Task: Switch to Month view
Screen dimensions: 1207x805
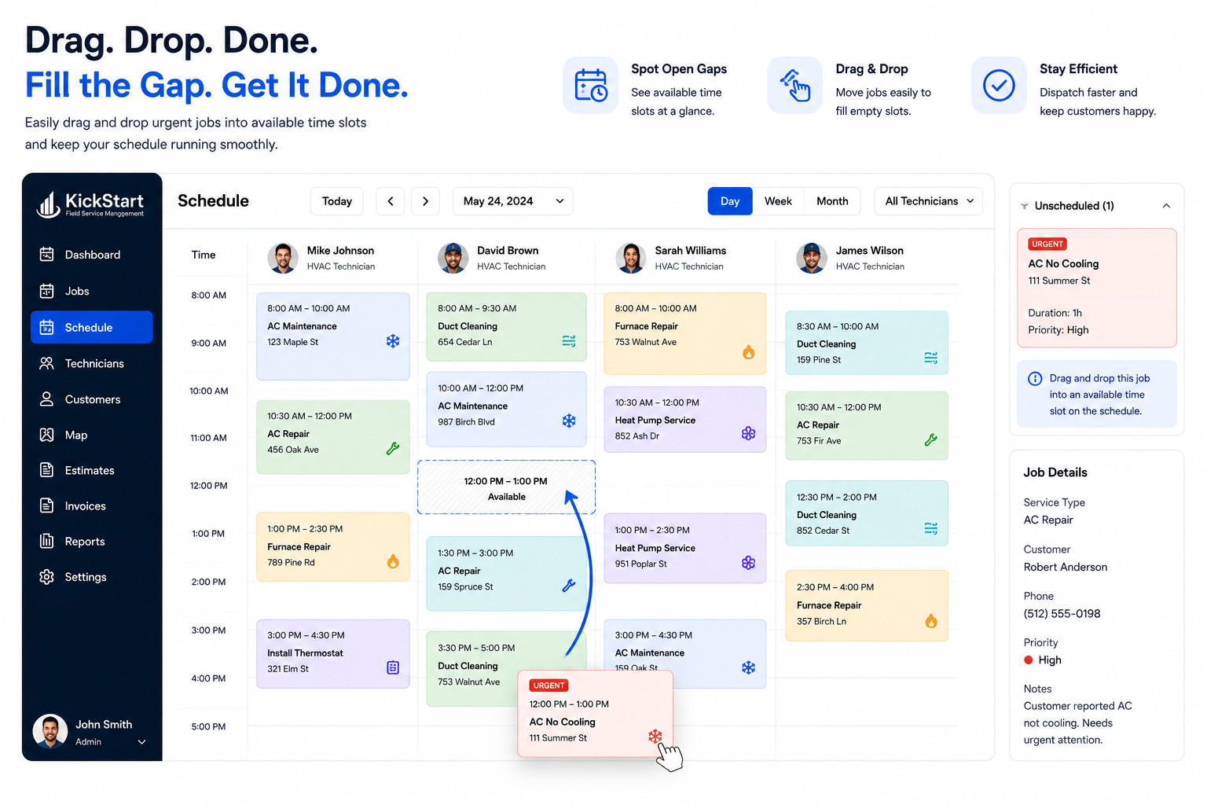Action: (x=832, y=201)
